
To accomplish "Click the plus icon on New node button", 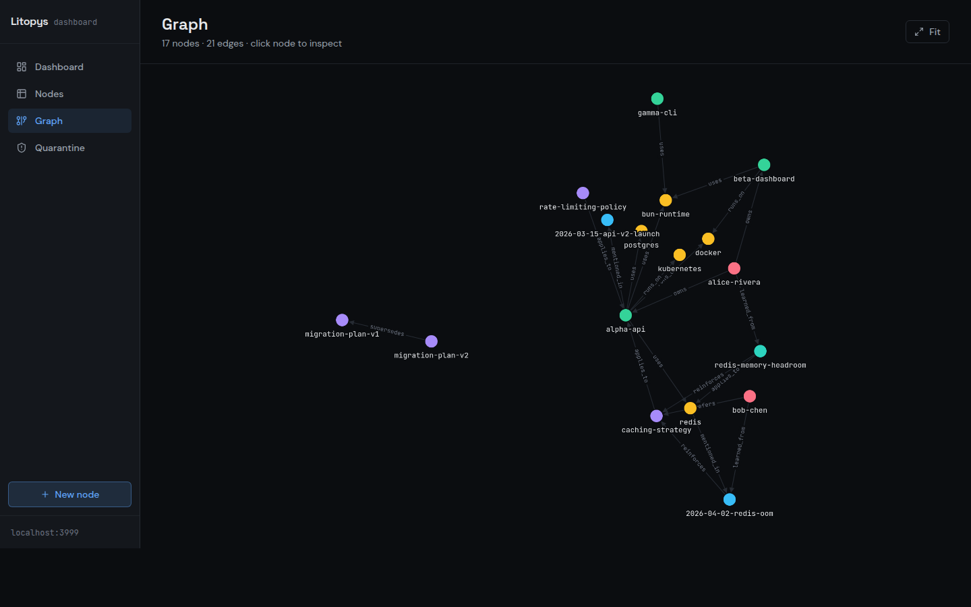I will click(x=45, y=494).
